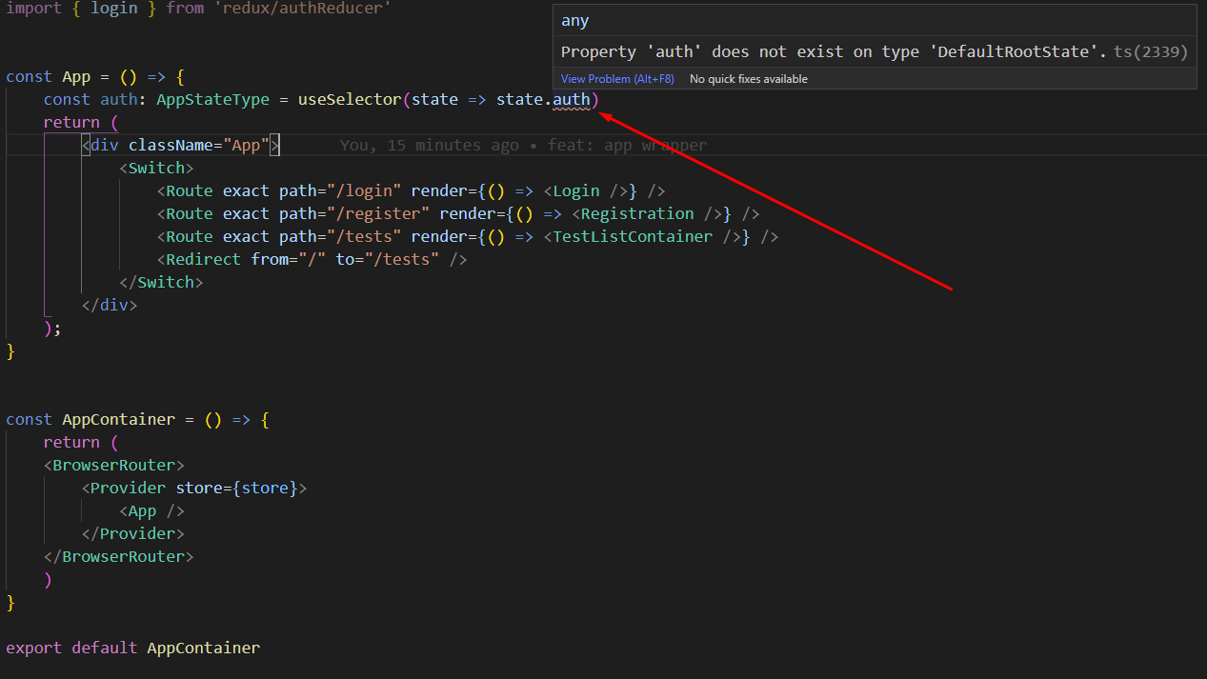Click the "/tests" path in the third Route
The height and width of the screenshot is (679, 1207).
pos(364,237)
